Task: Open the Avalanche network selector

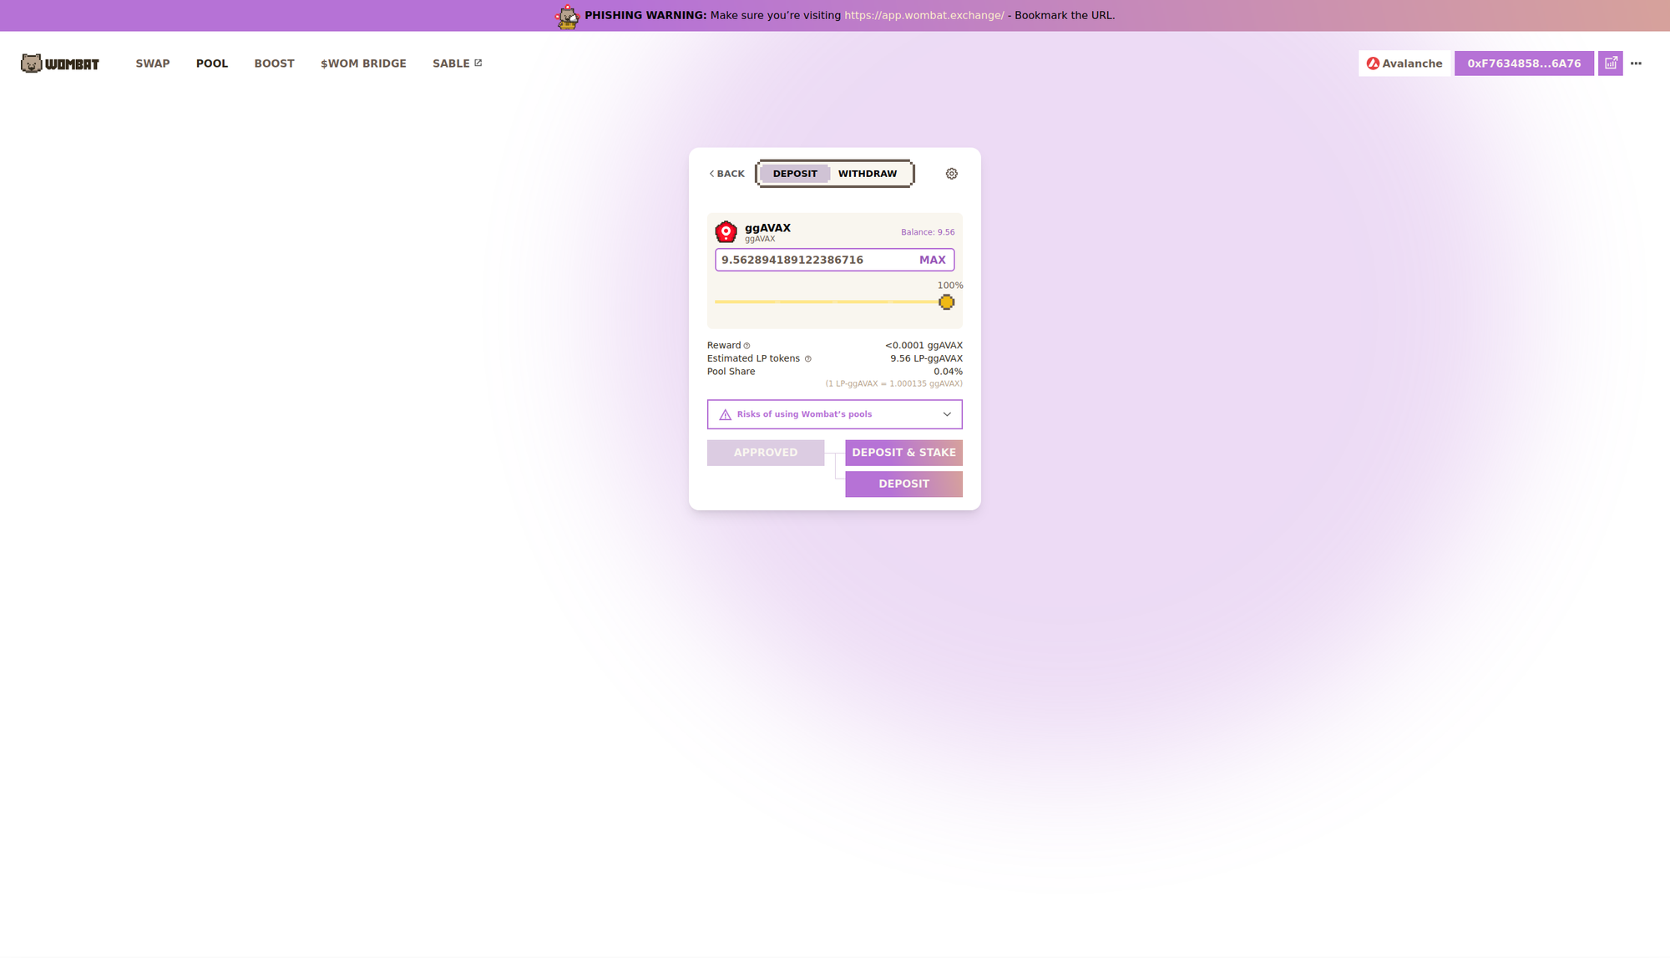Action: pyautogui.click(x=1404, y=63)
